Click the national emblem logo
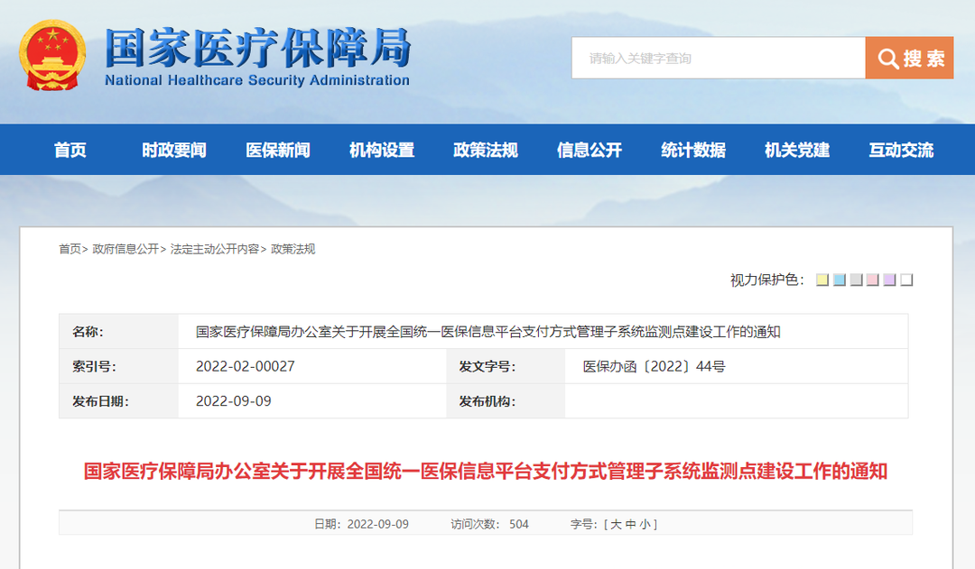975x569 pixels. click(x=52, y=55)
